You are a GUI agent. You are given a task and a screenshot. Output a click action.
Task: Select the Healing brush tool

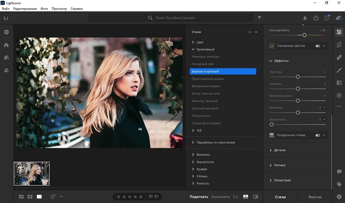tap(339, 57)
